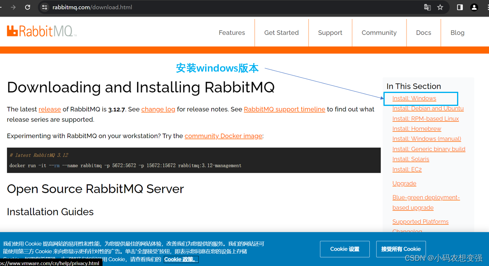Click the Installation Guides heading
The height and width of the screenshot is (266, 489).
(50, 212)
